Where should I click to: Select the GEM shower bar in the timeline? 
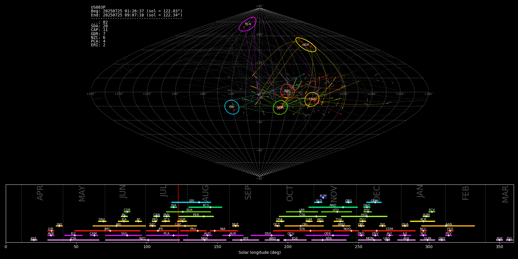(374, 202)
